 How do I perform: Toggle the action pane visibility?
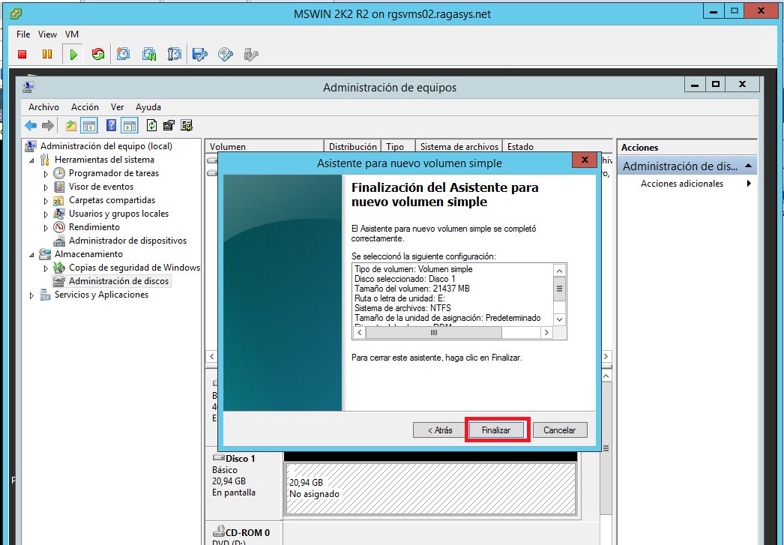click(x=128, y=125)
